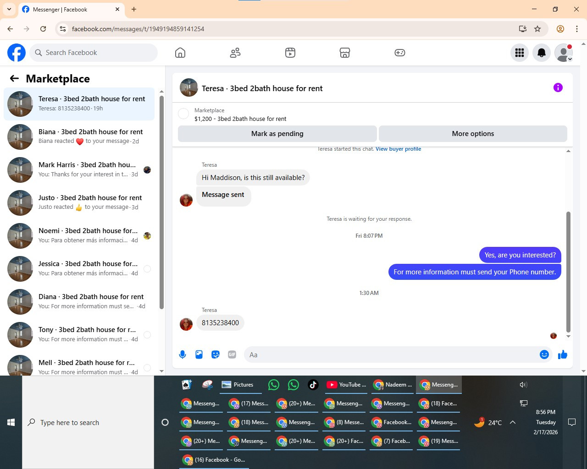Open the Windows notification center
587x469 pixels.
point(572,422)
